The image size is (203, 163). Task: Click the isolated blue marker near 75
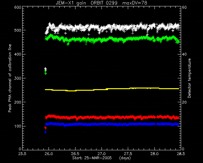click(45, 132)
